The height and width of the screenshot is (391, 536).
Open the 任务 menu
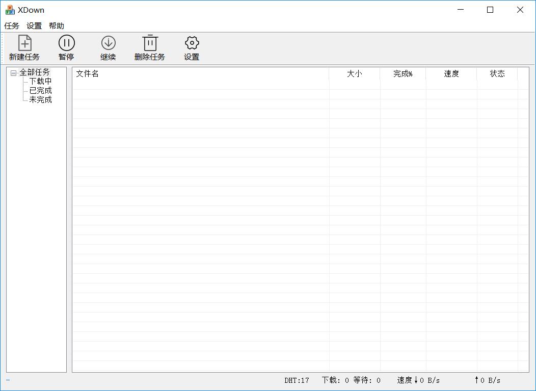pyautogui.click(x=11, y=25)
